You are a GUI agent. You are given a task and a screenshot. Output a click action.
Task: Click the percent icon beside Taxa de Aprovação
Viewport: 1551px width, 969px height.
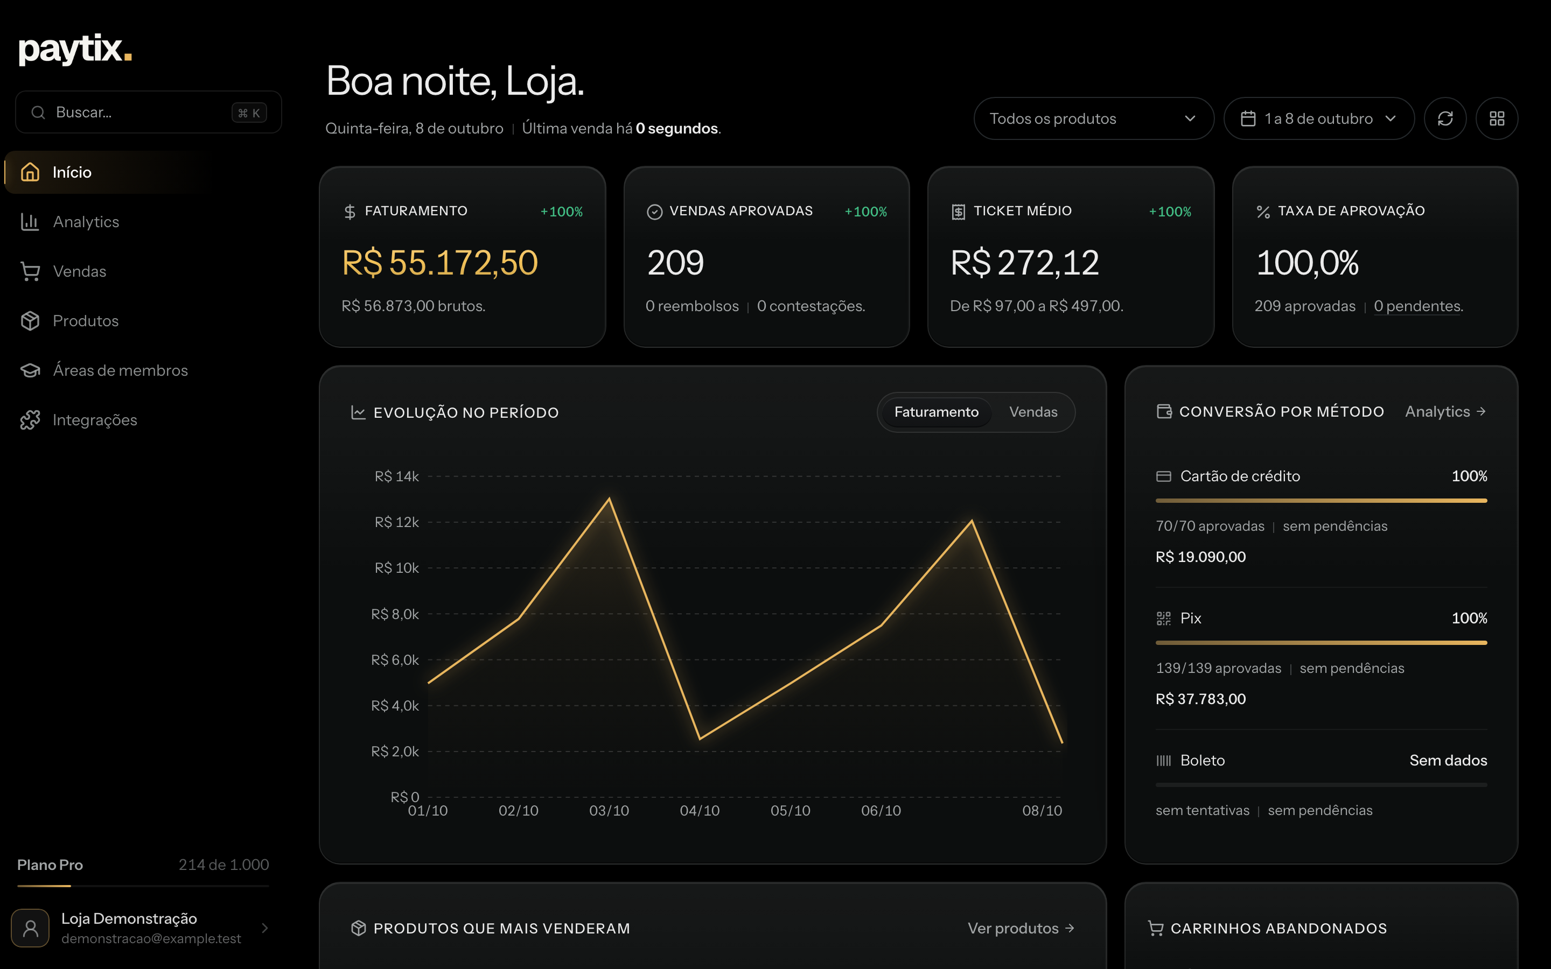click(1262, 212)
